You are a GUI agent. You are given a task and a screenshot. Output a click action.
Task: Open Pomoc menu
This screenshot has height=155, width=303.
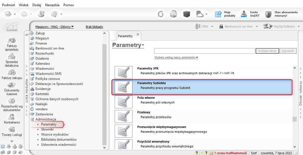pos(69,5)
